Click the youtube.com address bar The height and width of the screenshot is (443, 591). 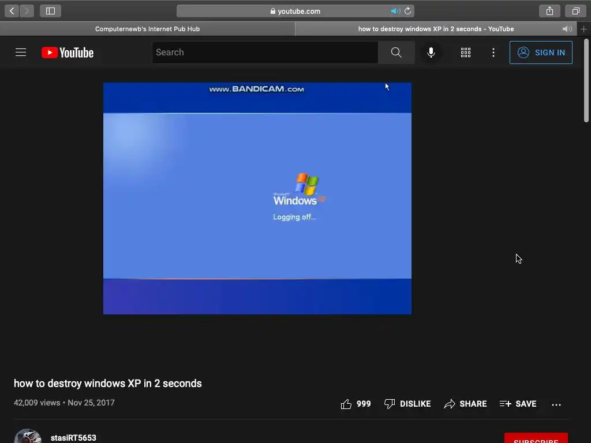click(x=295, y=11)
